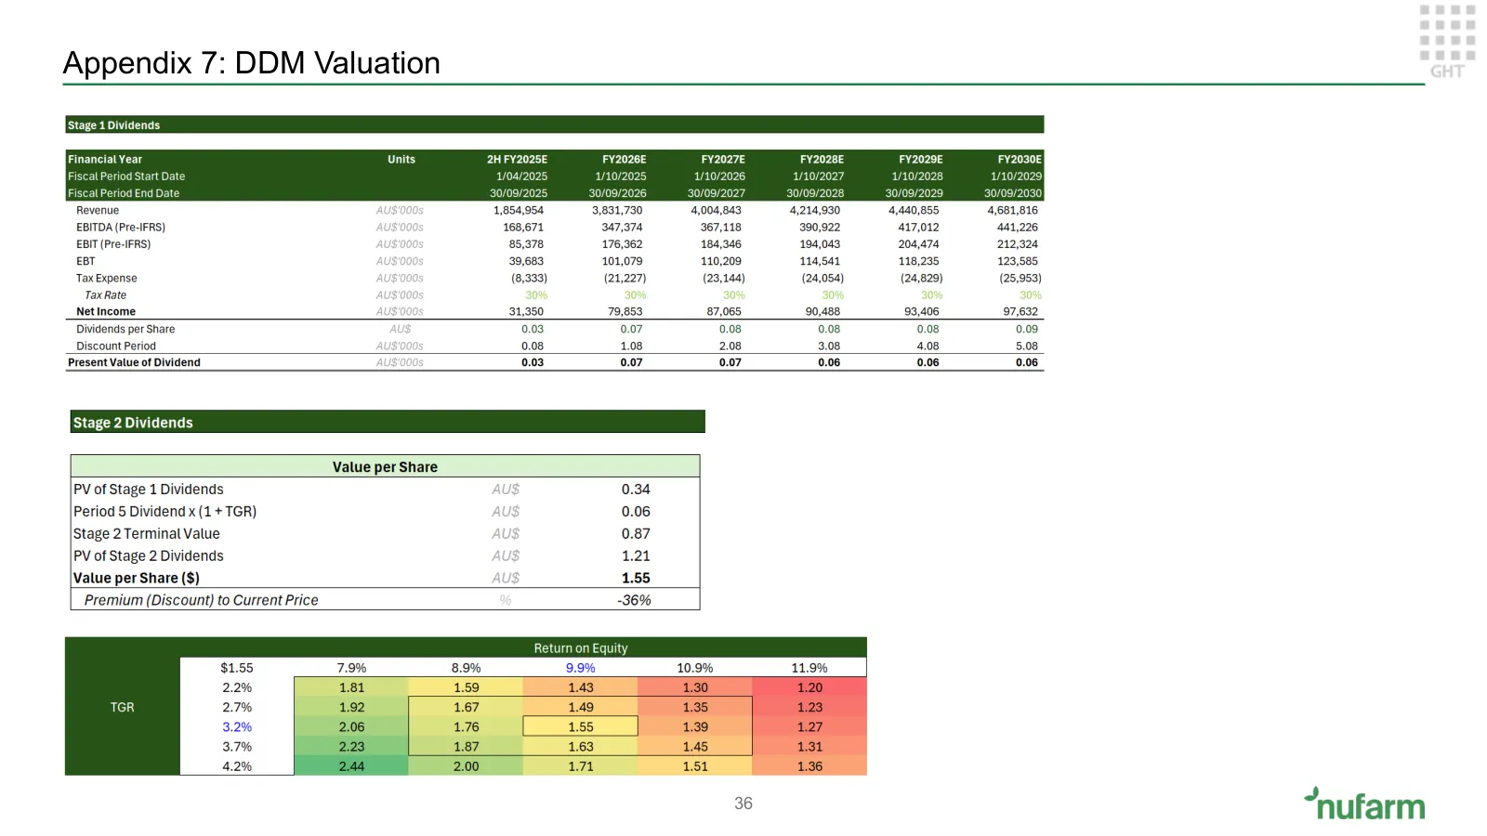Select the 'Dividends per Share' row label
This screenshot has height=836, width=1487.
(x=125, y=330)
